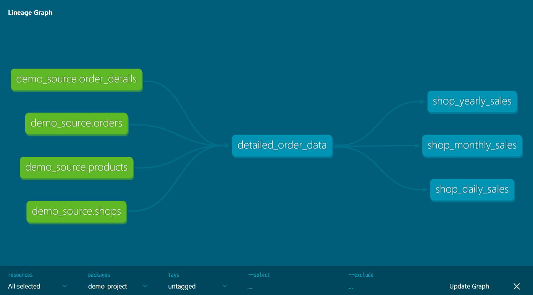533x295 pixels.
Task: Click the tags label above dropdown
Action: [174, 275]
